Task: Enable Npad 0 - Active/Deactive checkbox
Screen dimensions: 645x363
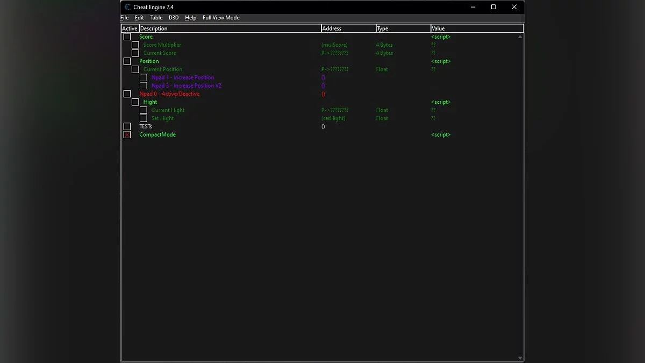Action: [127, 94]
